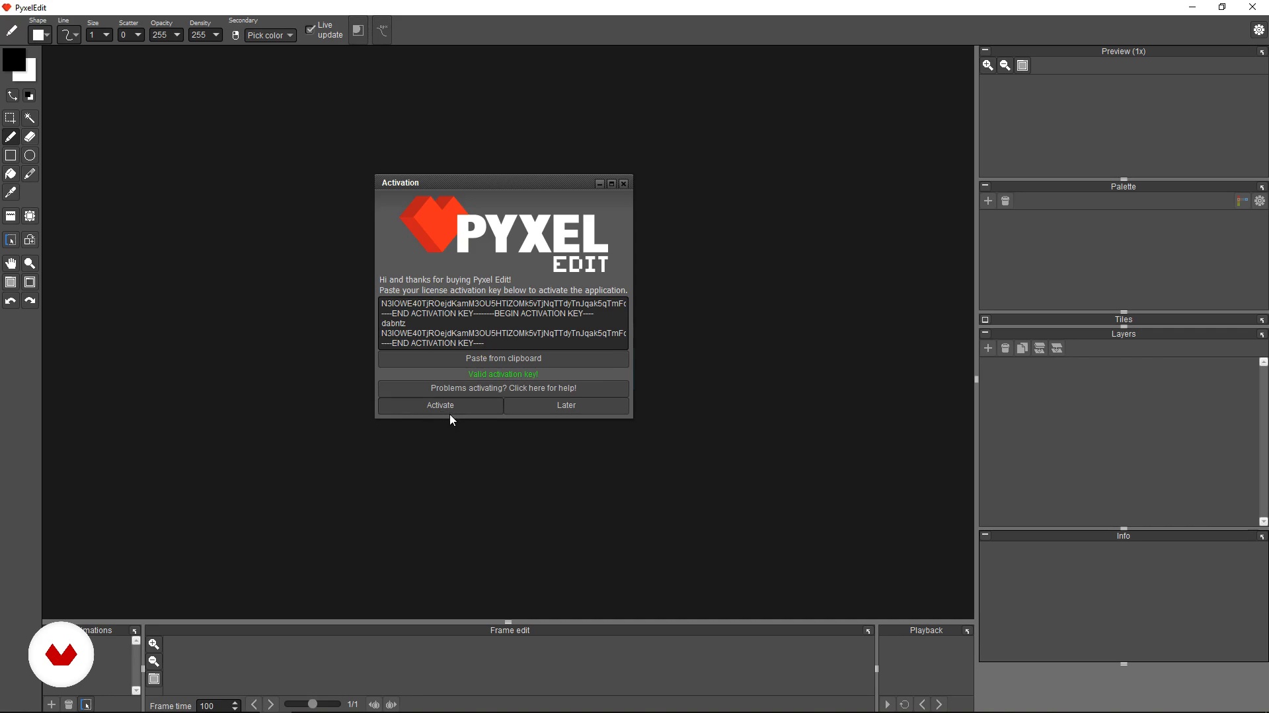Click the Redo arrow
Viewport: 1269px width, 713px height.
tap(30, 300)
